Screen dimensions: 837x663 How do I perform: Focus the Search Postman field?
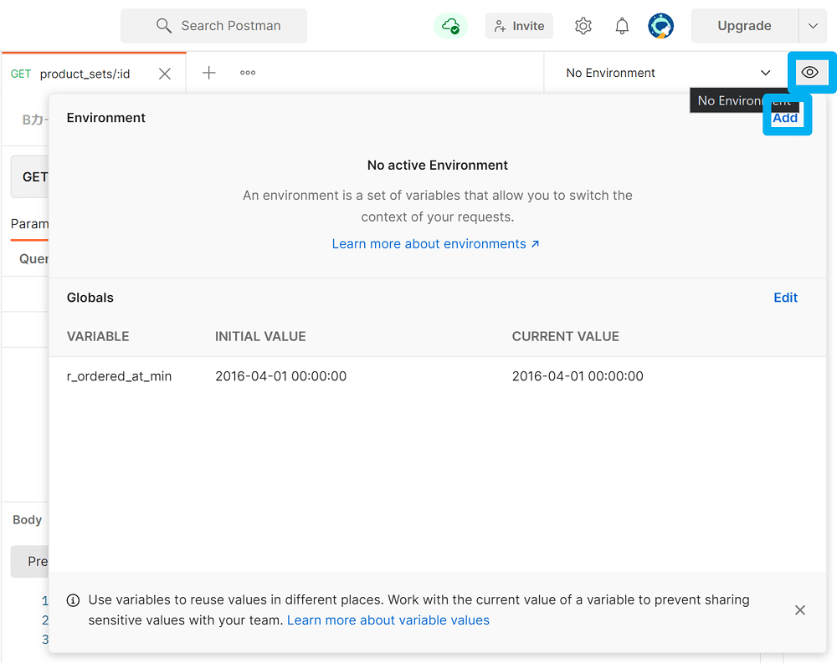[213, 26]
